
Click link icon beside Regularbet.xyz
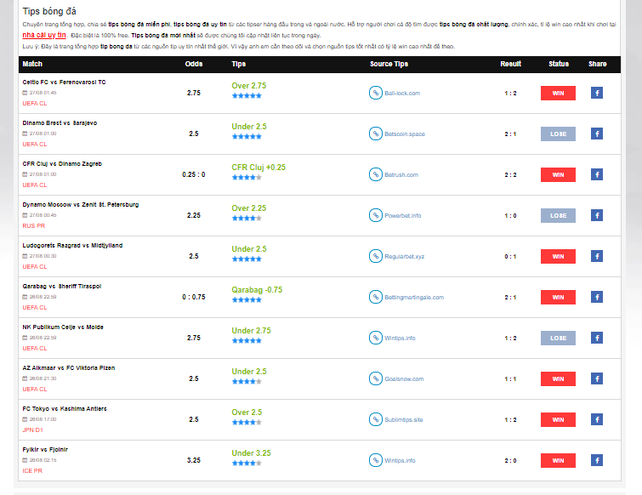(x=376, y=256)
